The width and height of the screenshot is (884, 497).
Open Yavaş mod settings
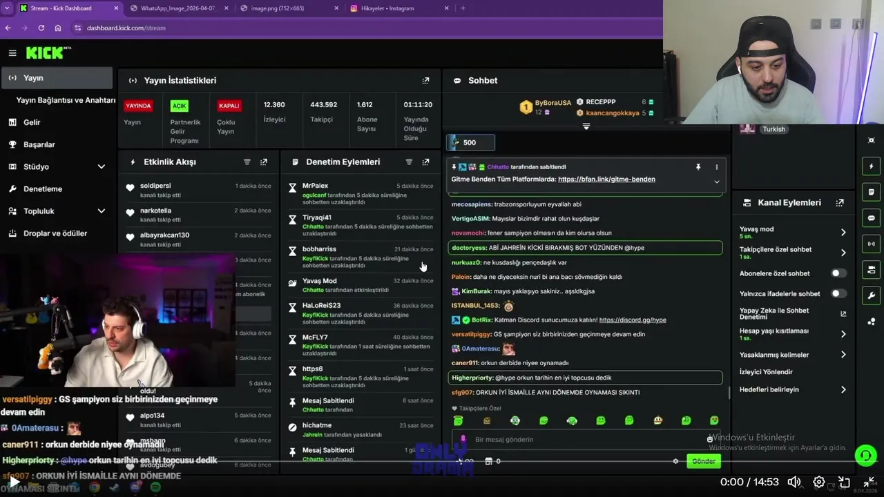click(792, 233)
